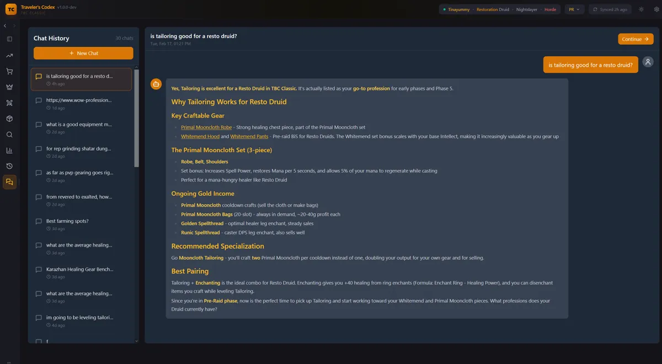
Task: Collapse the sidebar with the left chevron
Action: [5, 25]
